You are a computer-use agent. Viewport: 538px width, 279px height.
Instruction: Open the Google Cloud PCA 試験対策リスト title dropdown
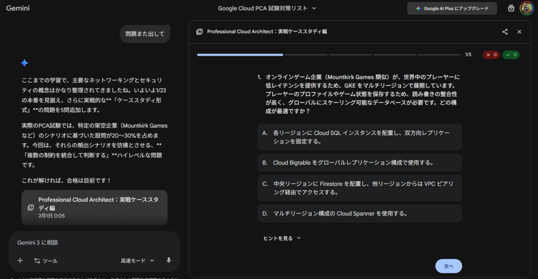(x=267, y=8)
